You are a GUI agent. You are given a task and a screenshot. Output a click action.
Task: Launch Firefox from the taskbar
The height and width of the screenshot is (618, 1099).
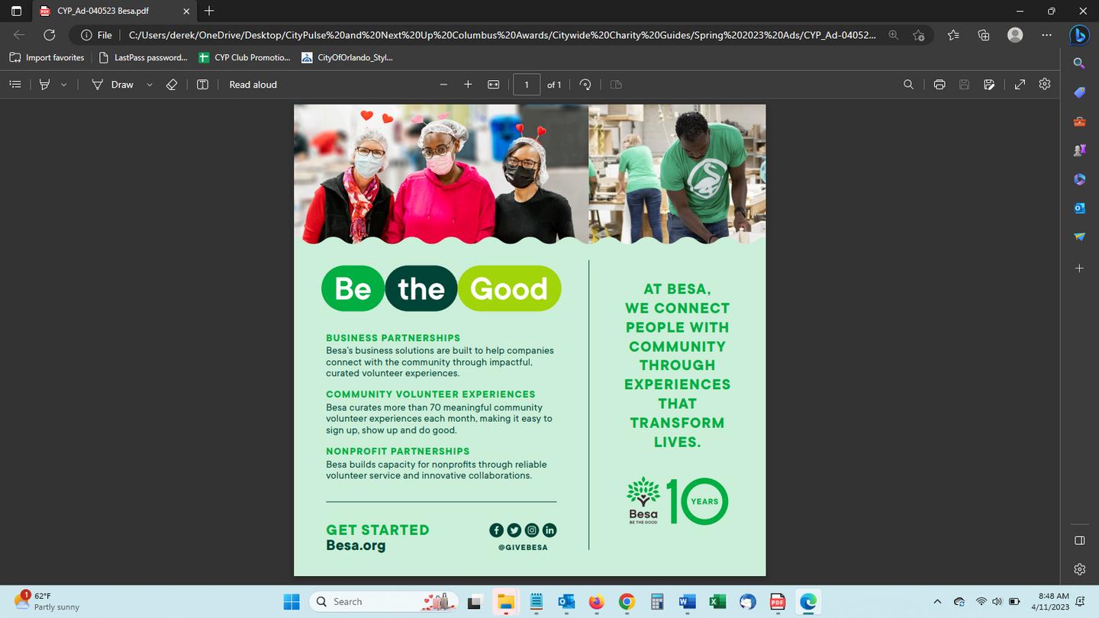[x=596, y=602]
